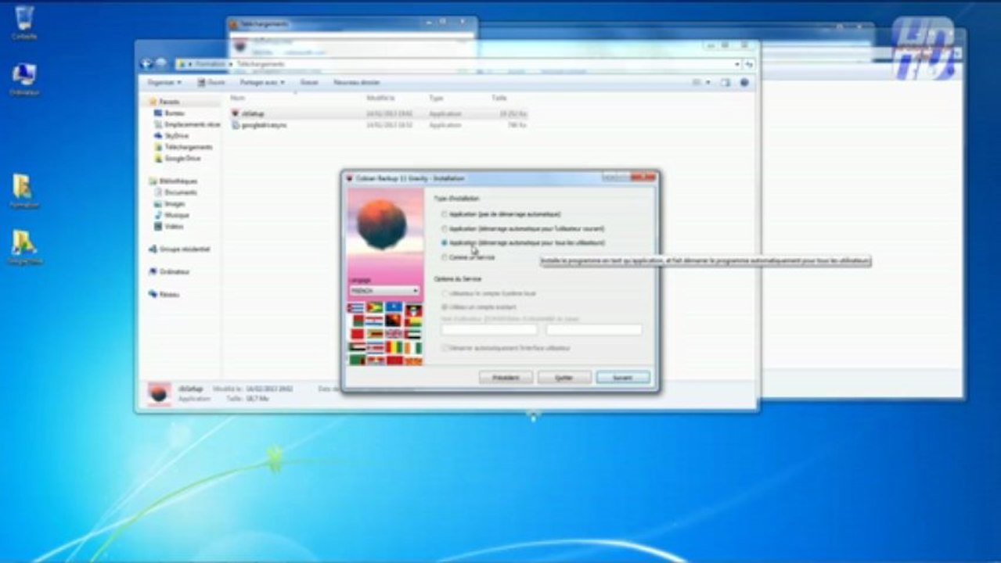The width and height of the screenshot is (1001, 563).
Task: Click the SkyDrive icon in the sidebar
Action: (x=158, y=135)
